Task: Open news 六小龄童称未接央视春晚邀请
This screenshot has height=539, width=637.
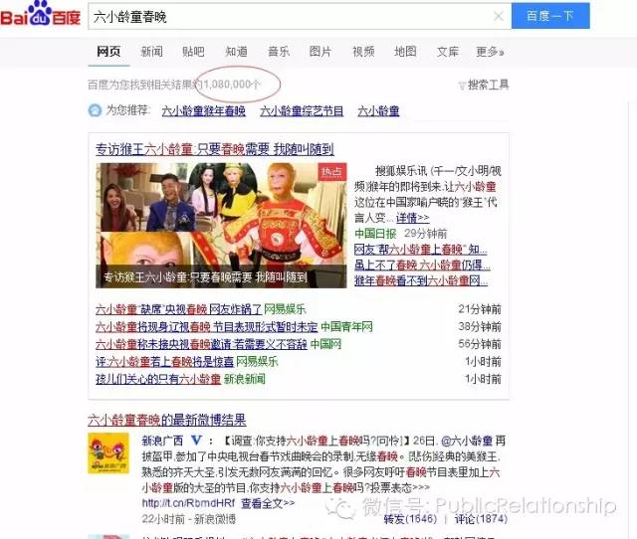Action: pos(201,344)
